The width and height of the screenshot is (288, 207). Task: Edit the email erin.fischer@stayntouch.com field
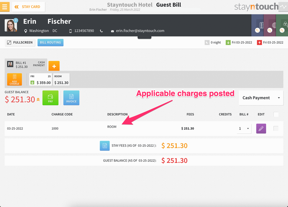[x=140, y=31]
